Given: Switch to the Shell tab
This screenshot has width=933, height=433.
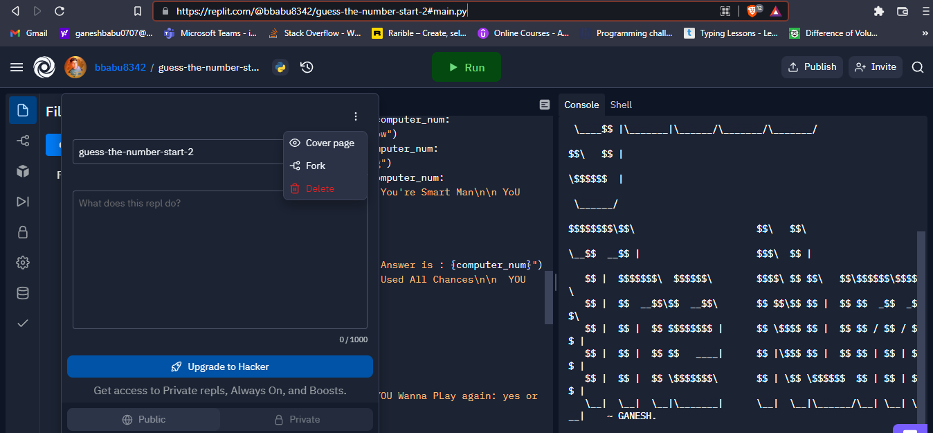Looking at the screenshot, I should [621, 105].
